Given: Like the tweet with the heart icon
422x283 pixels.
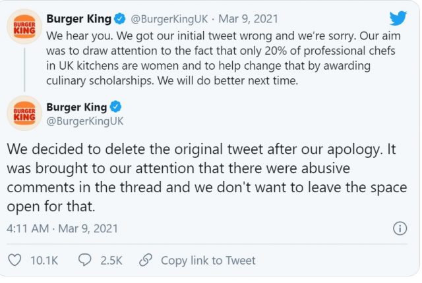Looking at the screenshot, I should pyautogui.click(x=14, y=261).
